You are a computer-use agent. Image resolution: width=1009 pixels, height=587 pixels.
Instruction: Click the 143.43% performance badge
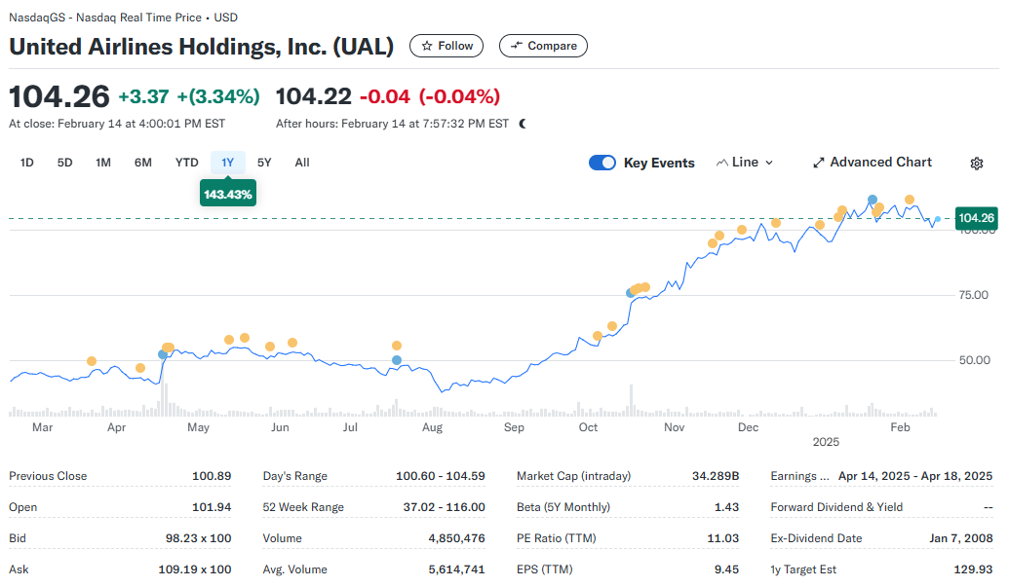point(228,194)
